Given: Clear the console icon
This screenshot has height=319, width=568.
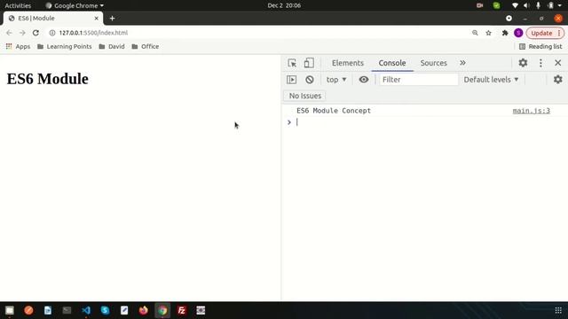Looking at the screenshot, I should [x=310, y=80].
